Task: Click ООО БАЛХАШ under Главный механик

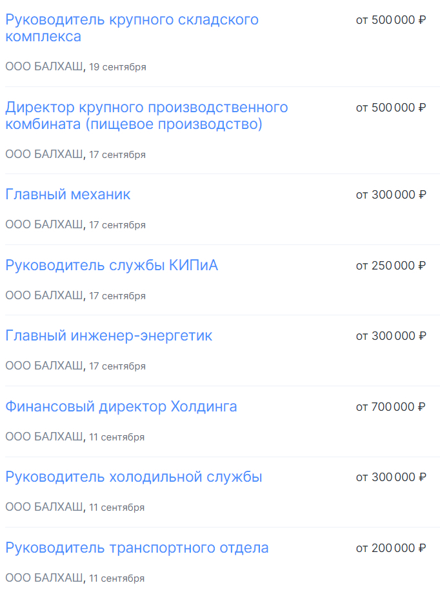Action: coord(44,224)
